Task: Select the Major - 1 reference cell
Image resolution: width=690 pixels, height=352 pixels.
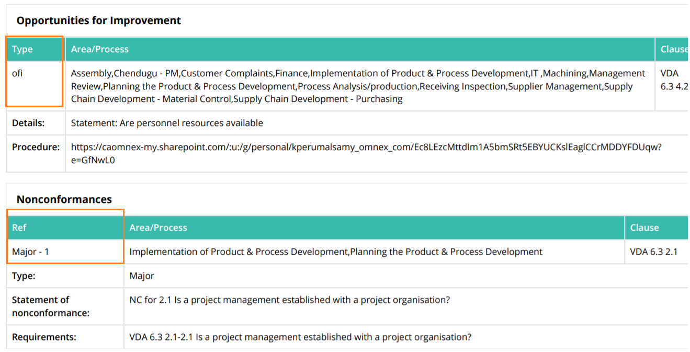Action: [65, 252]
